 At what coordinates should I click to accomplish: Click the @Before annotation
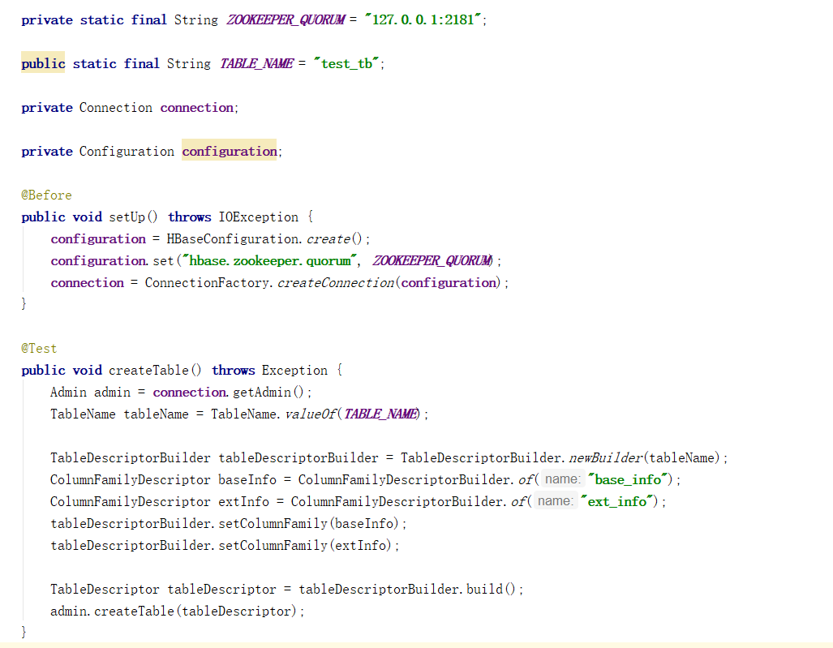[46, 195]
